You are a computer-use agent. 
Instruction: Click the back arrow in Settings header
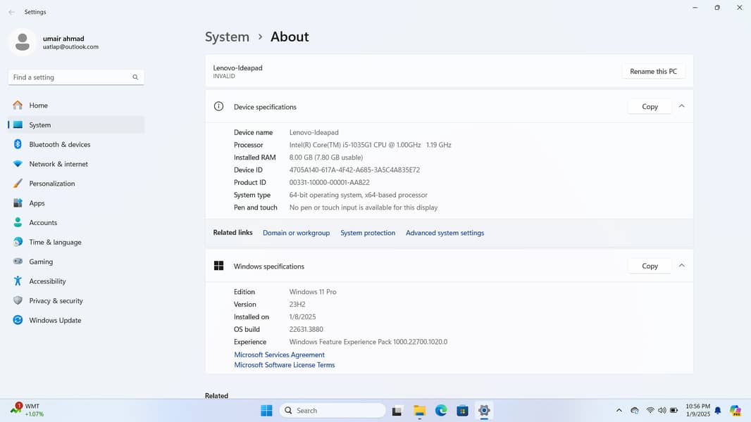point(11,12)
